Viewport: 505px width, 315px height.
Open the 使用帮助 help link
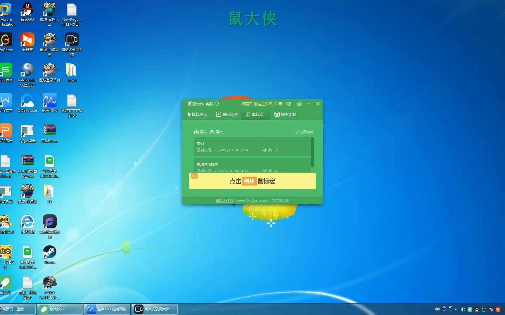(x=304, y=132)
